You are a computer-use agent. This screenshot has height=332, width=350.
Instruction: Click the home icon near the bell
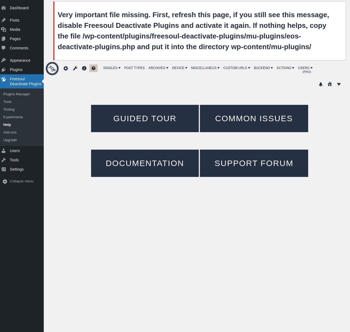coord(330,84)
